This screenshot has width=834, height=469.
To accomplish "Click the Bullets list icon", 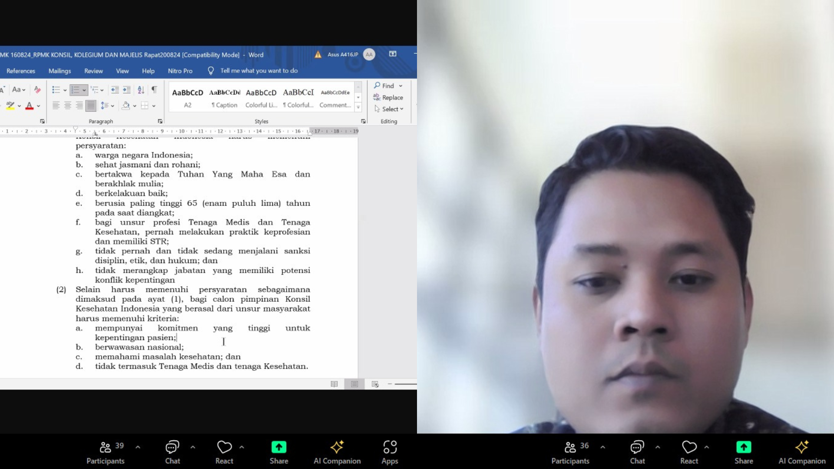I will coord(56,90).
